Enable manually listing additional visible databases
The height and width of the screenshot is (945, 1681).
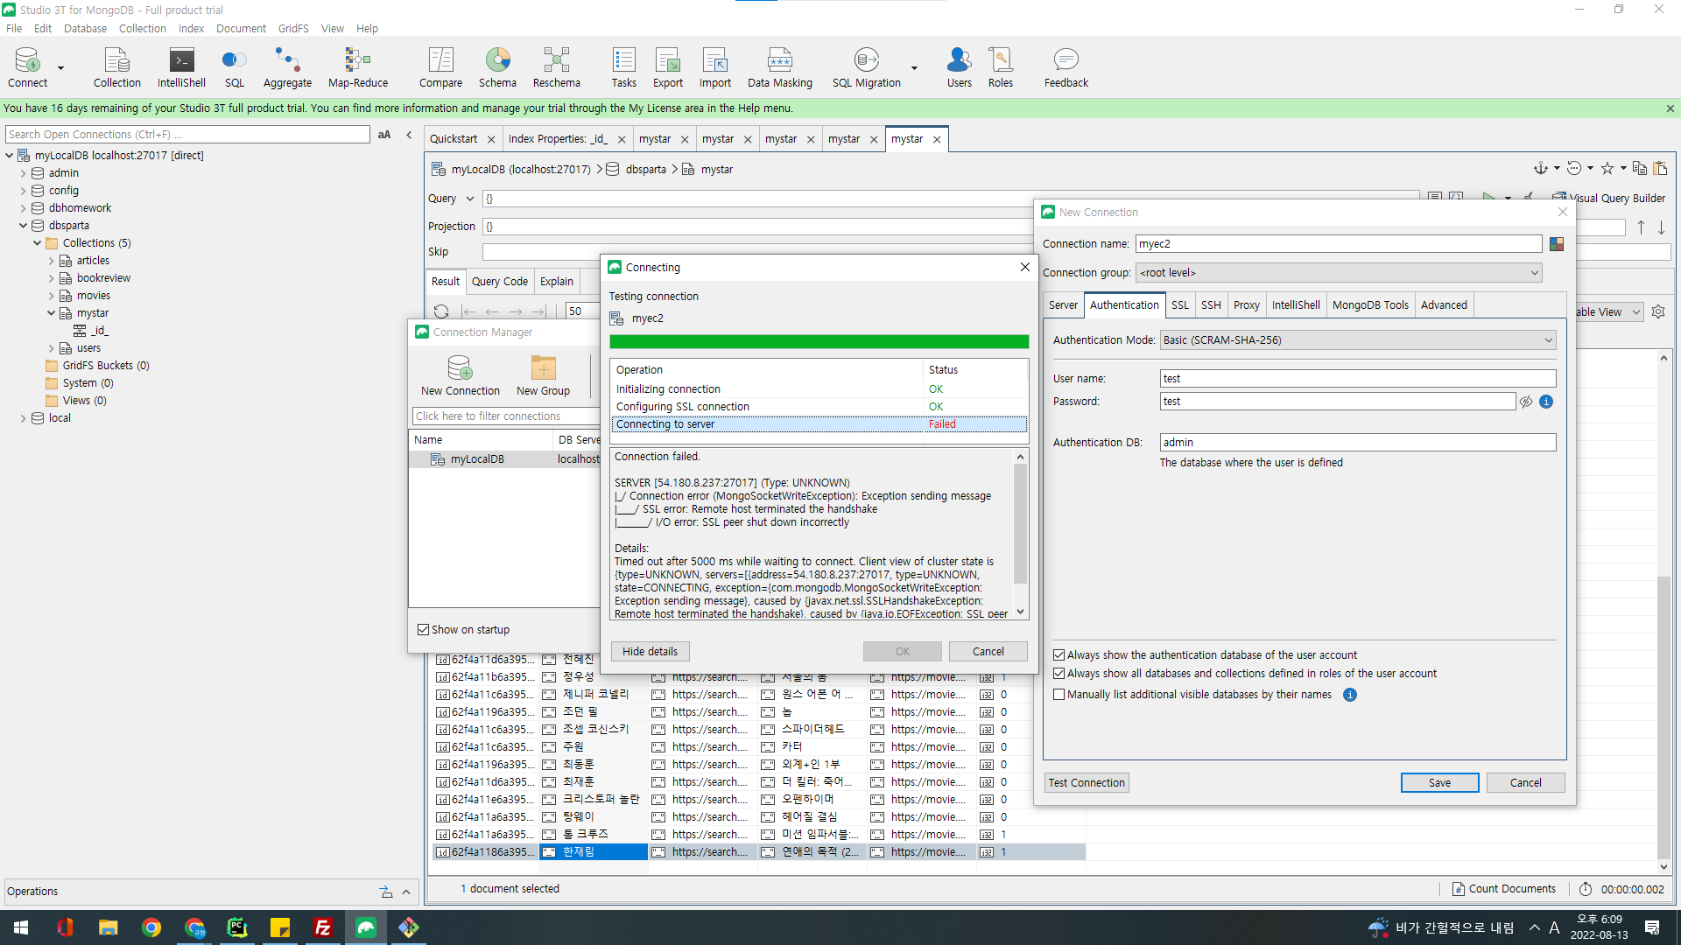point(1059,695)
